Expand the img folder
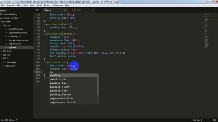Viewport: 218px width, 122px height. 2,55
